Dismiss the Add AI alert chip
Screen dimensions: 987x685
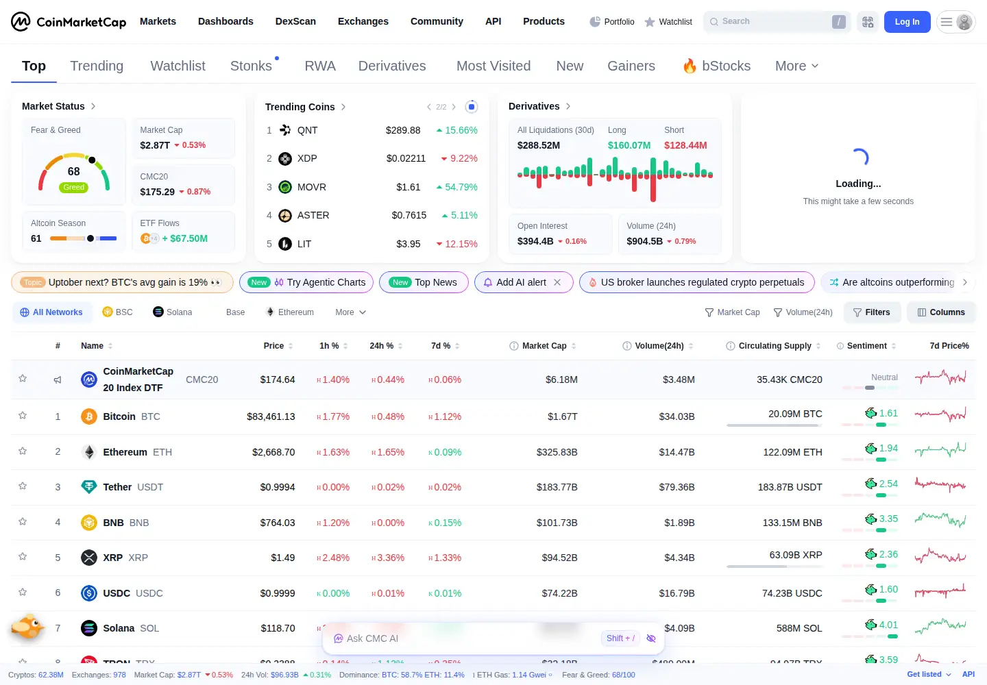[x=557, y=282]
